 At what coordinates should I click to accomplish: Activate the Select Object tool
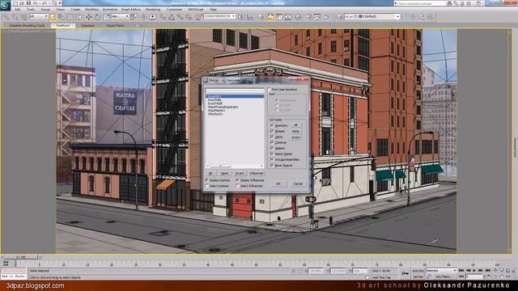(53, 17)
